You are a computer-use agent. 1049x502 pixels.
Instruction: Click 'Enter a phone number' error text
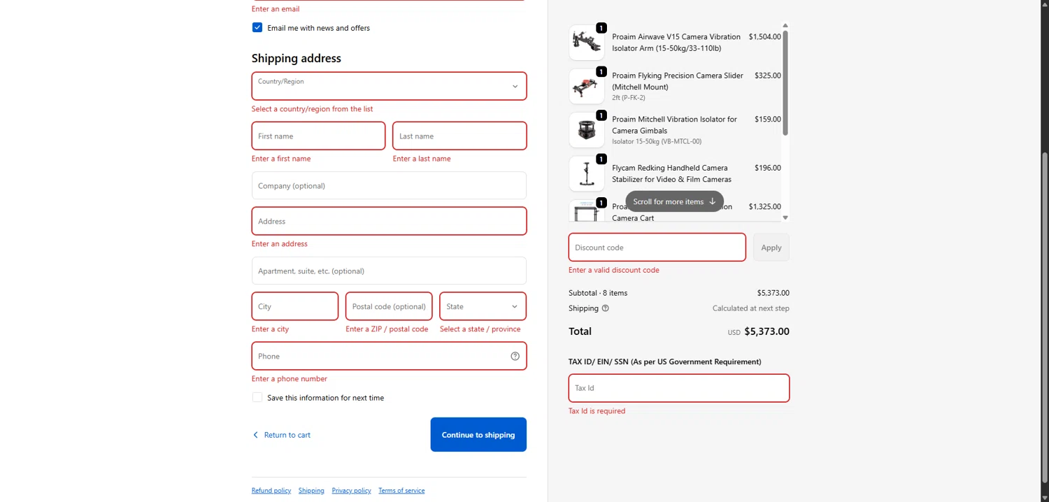[290, 379]
